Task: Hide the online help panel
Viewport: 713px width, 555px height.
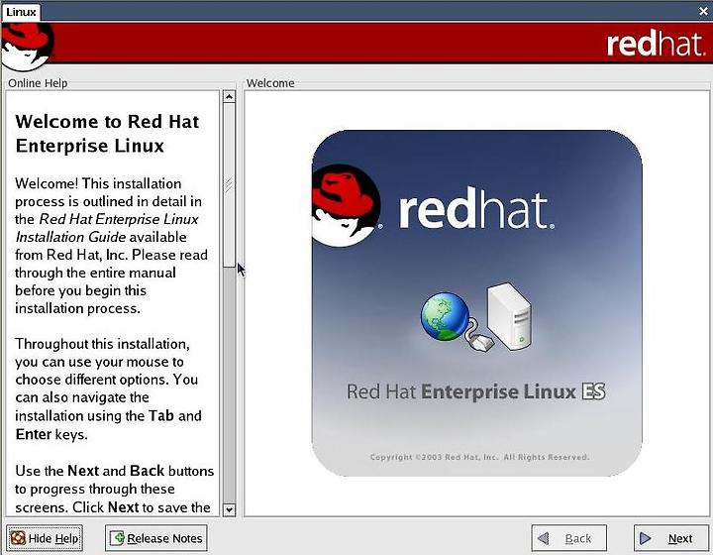Action: pos(45,538)
